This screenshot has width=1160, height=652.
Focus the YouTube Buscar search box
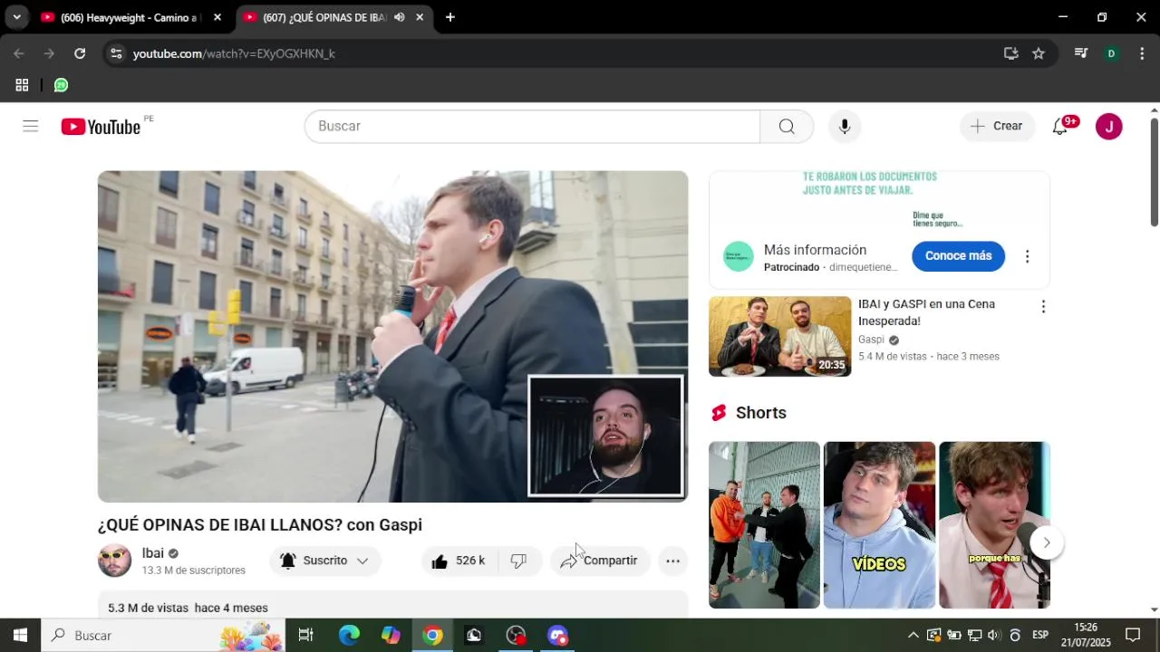click(532, 126)
